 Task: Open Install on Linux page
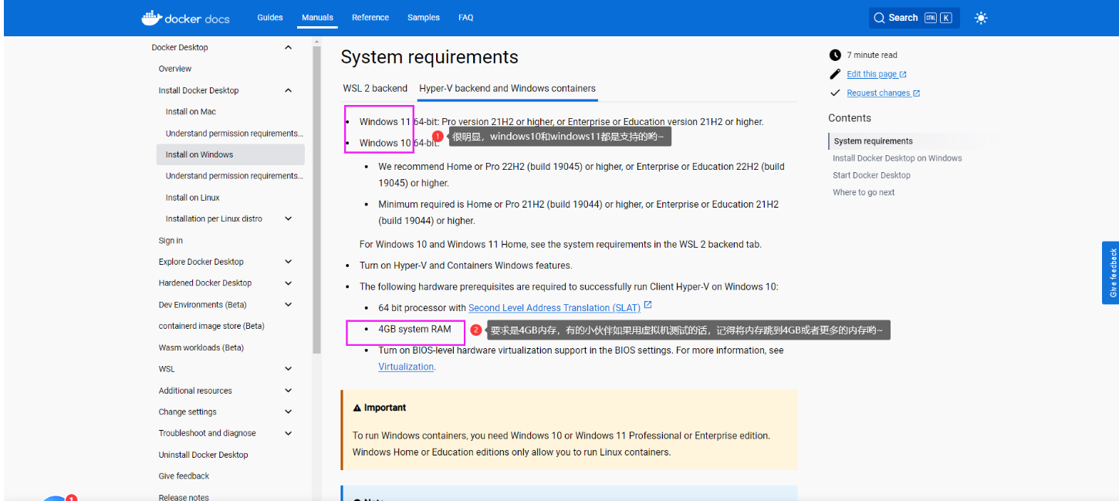tap(192, 198)
